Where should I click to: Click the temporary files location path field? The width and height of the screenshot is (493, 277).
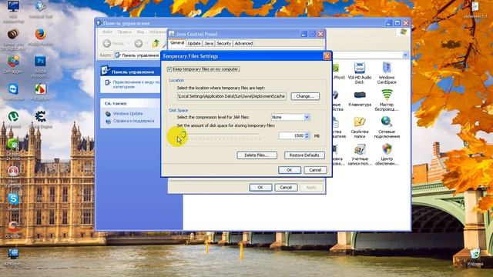point(232,96)
